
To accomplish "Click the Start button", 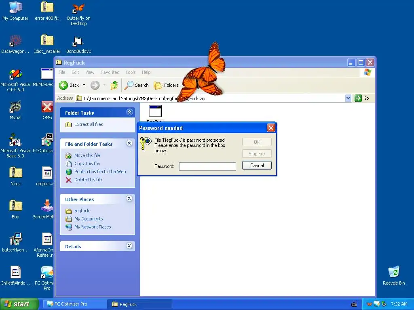I will [19, 304].
